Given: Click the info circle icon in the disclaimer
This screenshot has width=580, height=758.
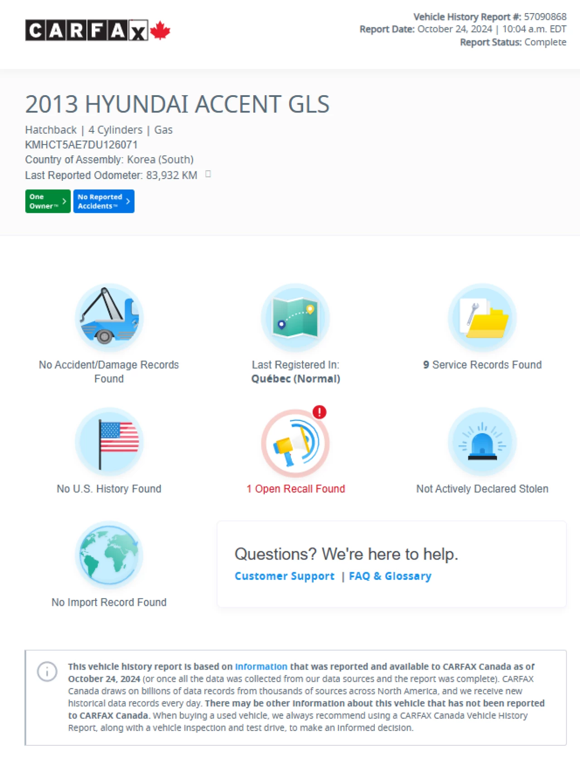Looking at the screenshot, I should point(47,671).
